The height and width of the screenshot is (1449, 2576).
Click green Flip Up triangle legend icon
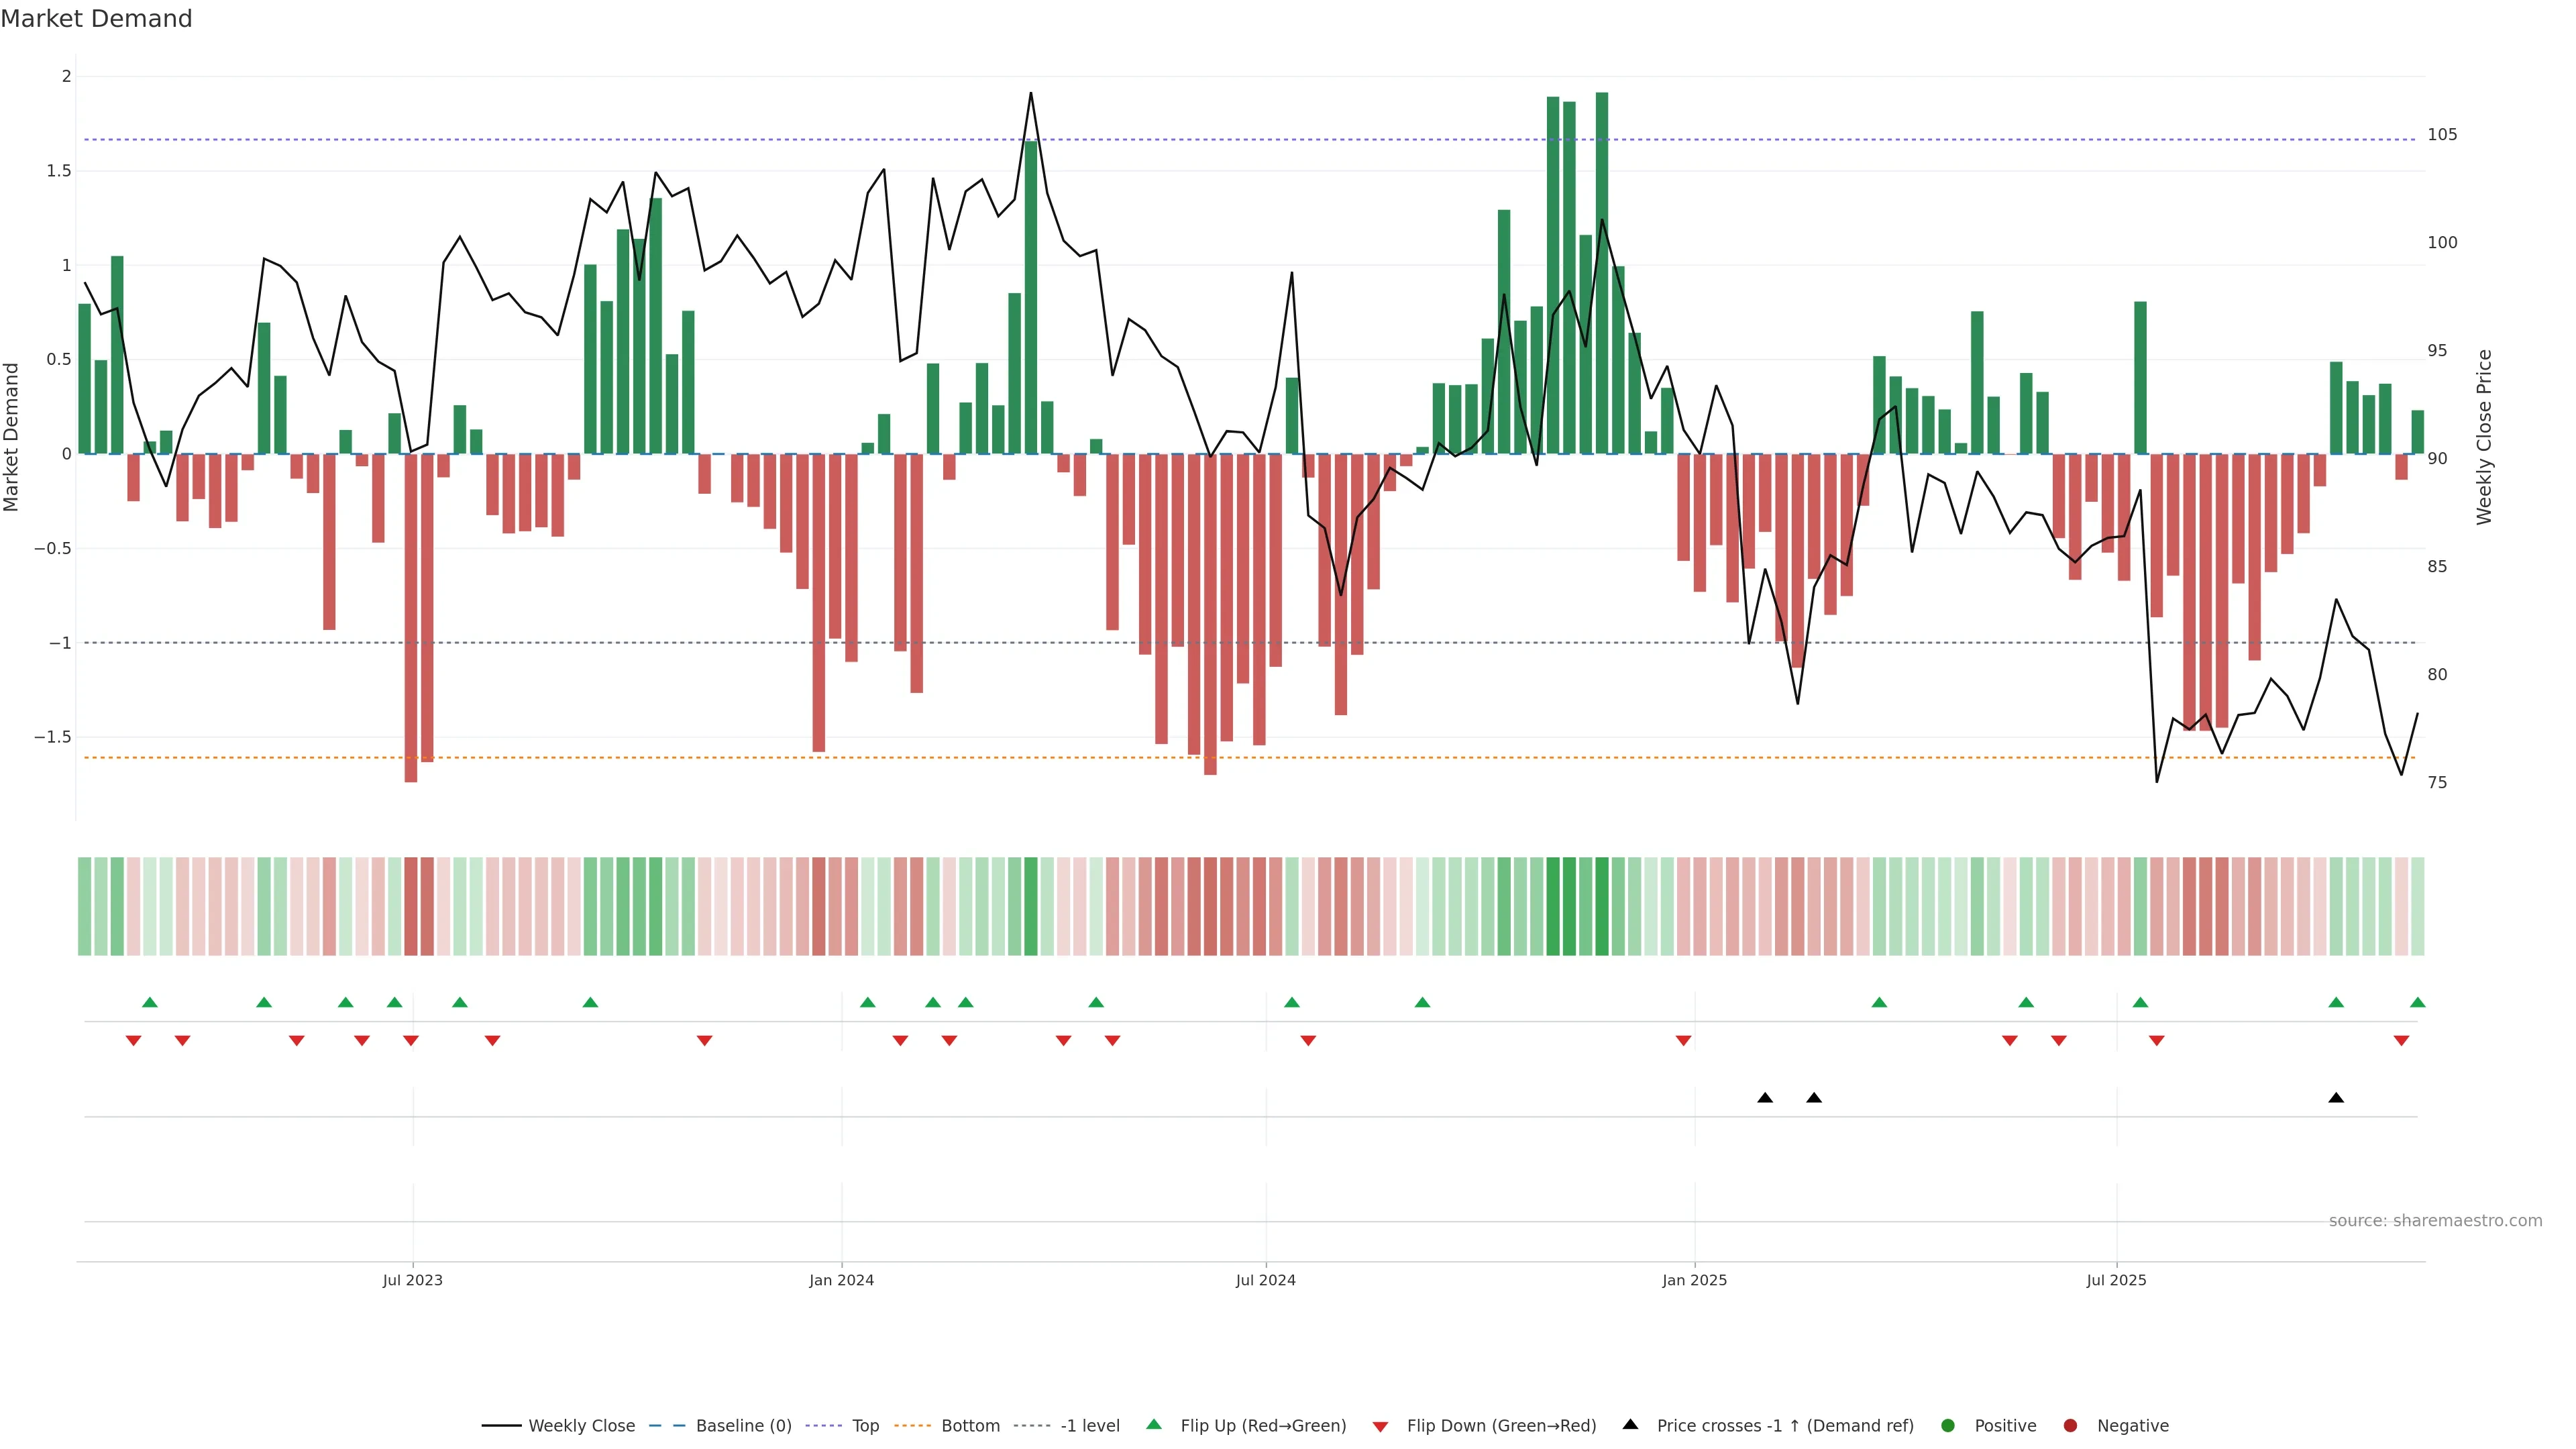pyautogui.click(x=1154, y=1425)
